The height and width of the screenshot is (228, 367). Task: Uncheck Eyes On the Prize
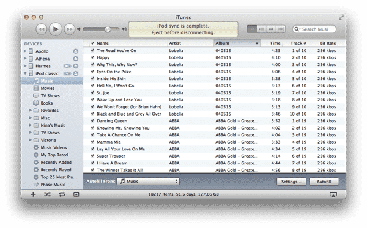click(92, 72)
